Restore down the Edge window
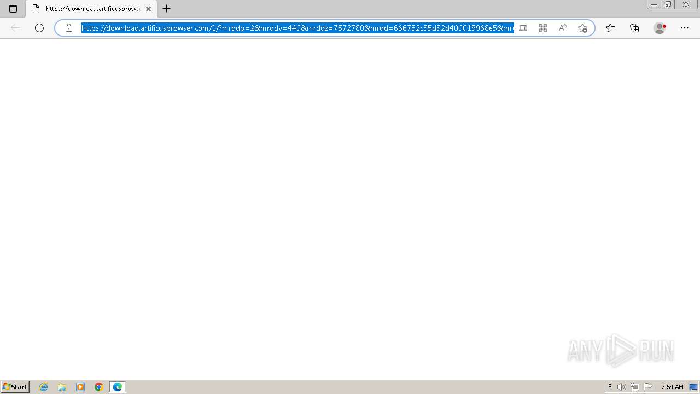700x394 pixels. pos(667,5)
